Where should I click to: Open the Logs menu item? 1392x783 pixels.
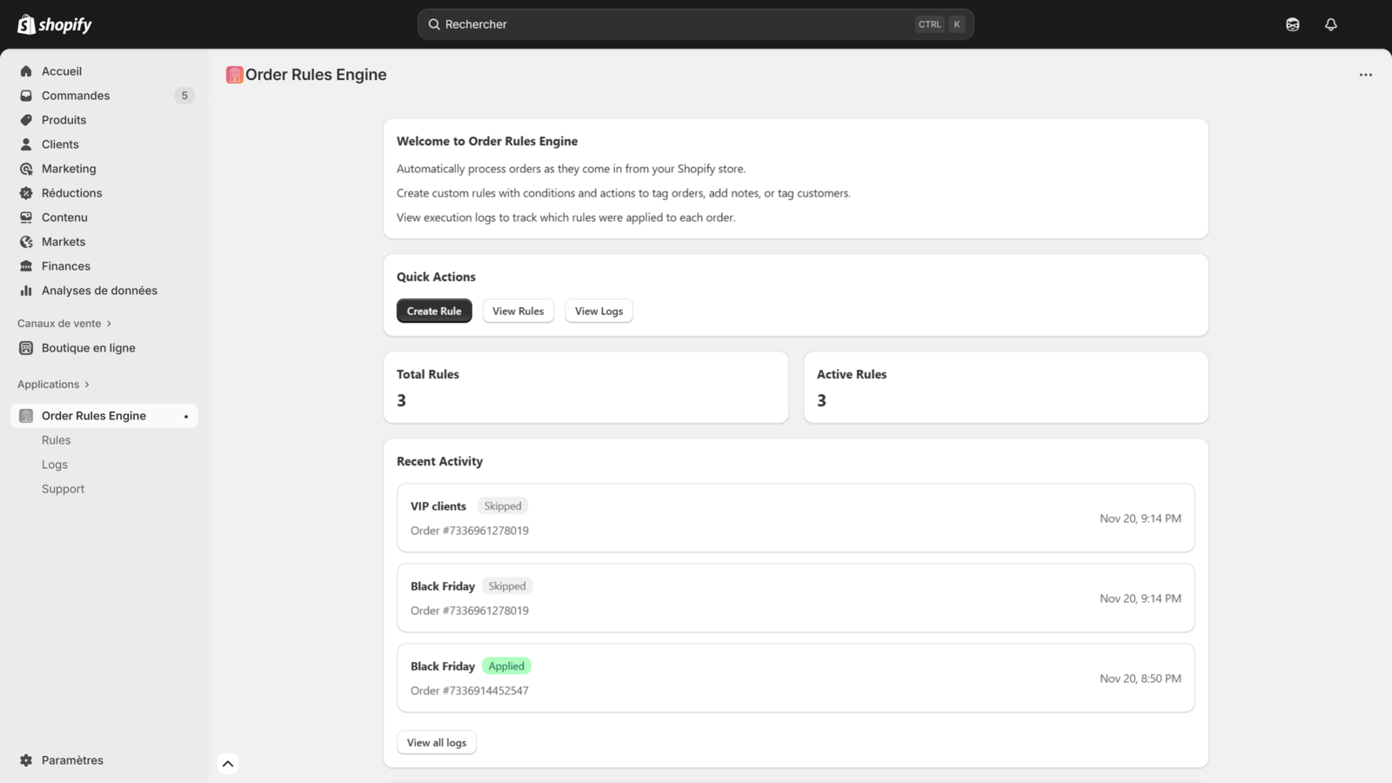[x=54, y=464]
